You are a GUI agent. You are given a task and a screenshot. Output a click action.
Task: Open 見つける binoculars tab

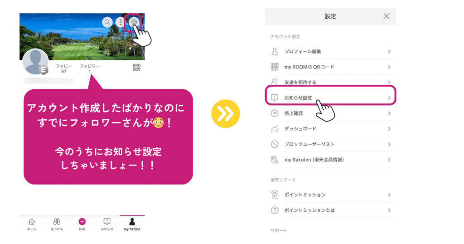click(x=57, y=224)
